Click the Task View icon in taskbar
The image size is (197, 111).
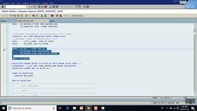click(60, 108)
